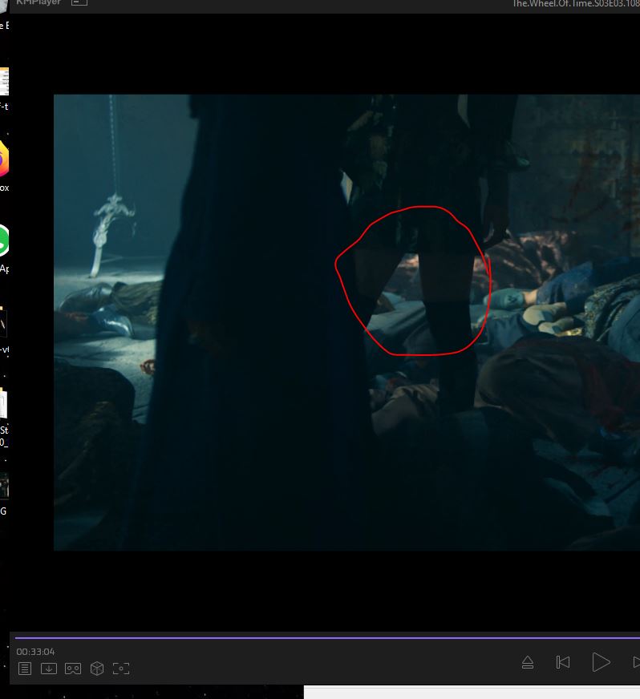Open the playlist panel icon
Viewport: 640px width, 699px height.
tap(25, 669)
